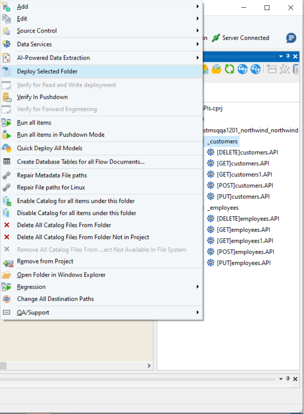
Task: Click the folder with green checkmark icon
Action: pyautogui.click(x=217, y=69)
